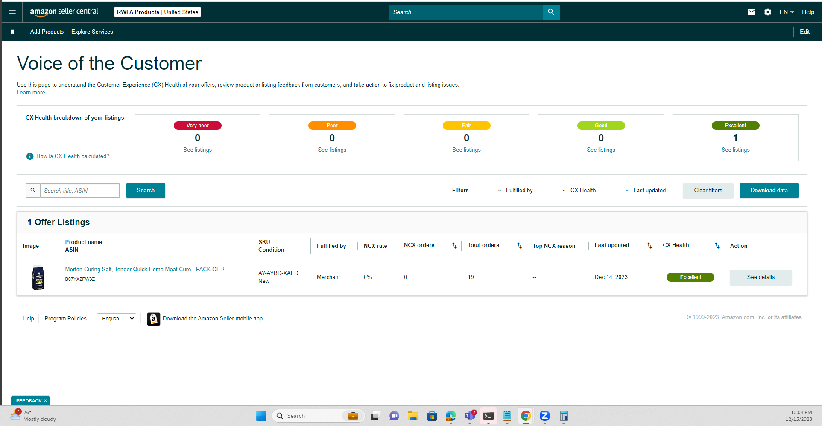Click the Excellent badge in the listing row
822x426 pixels.
[x=690, y=277]
